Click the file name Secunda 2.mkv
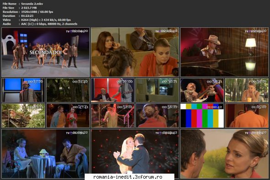This screenshot has height=180, width=270. pyautogui.click(x=32, y=4)
